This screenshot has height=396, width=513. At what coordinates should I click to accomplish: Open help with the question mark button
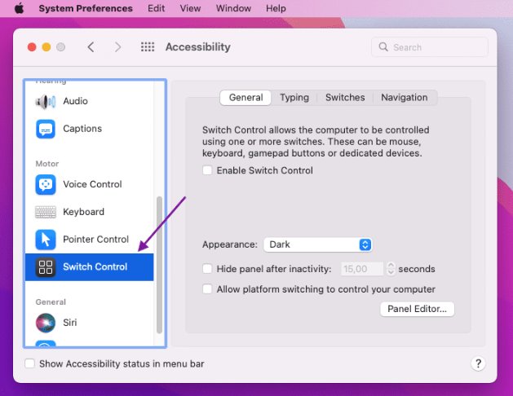478,363
